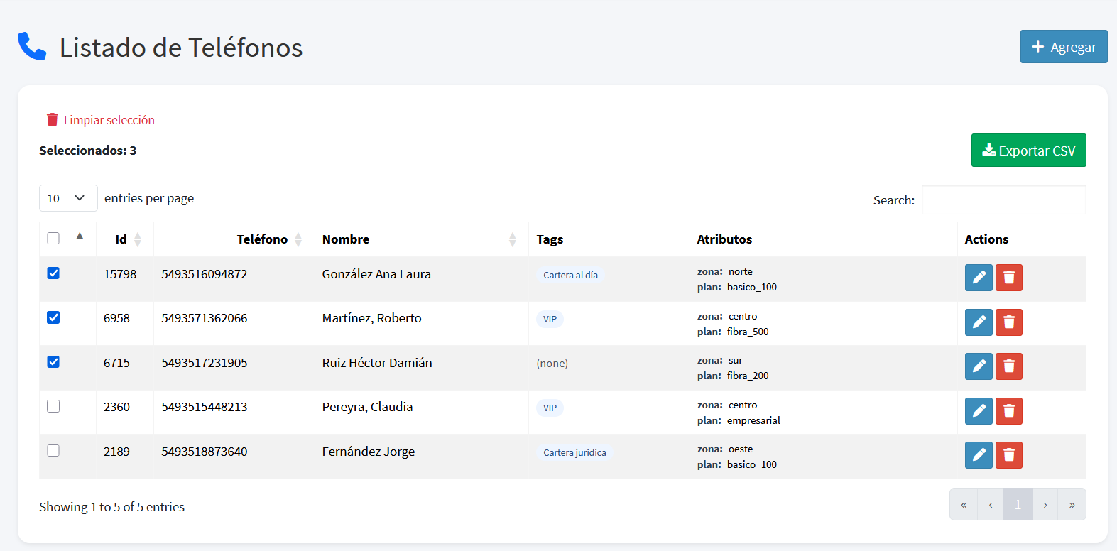This screenshot has width=1117, height=551.
Task: Edit the Fernández Jorge record
Action: coord(979,455)
